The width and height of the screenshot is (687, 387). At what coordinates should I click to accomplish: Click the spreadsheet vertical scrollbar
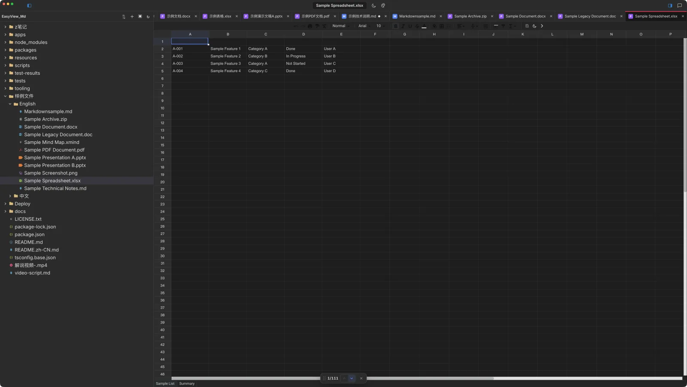[685, 116]
